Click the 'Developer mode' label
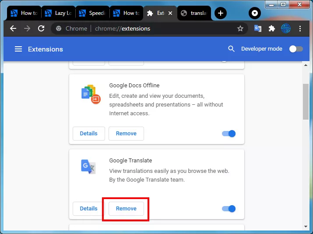This screenshot has width=313, height=234. (x=262, y=49)
